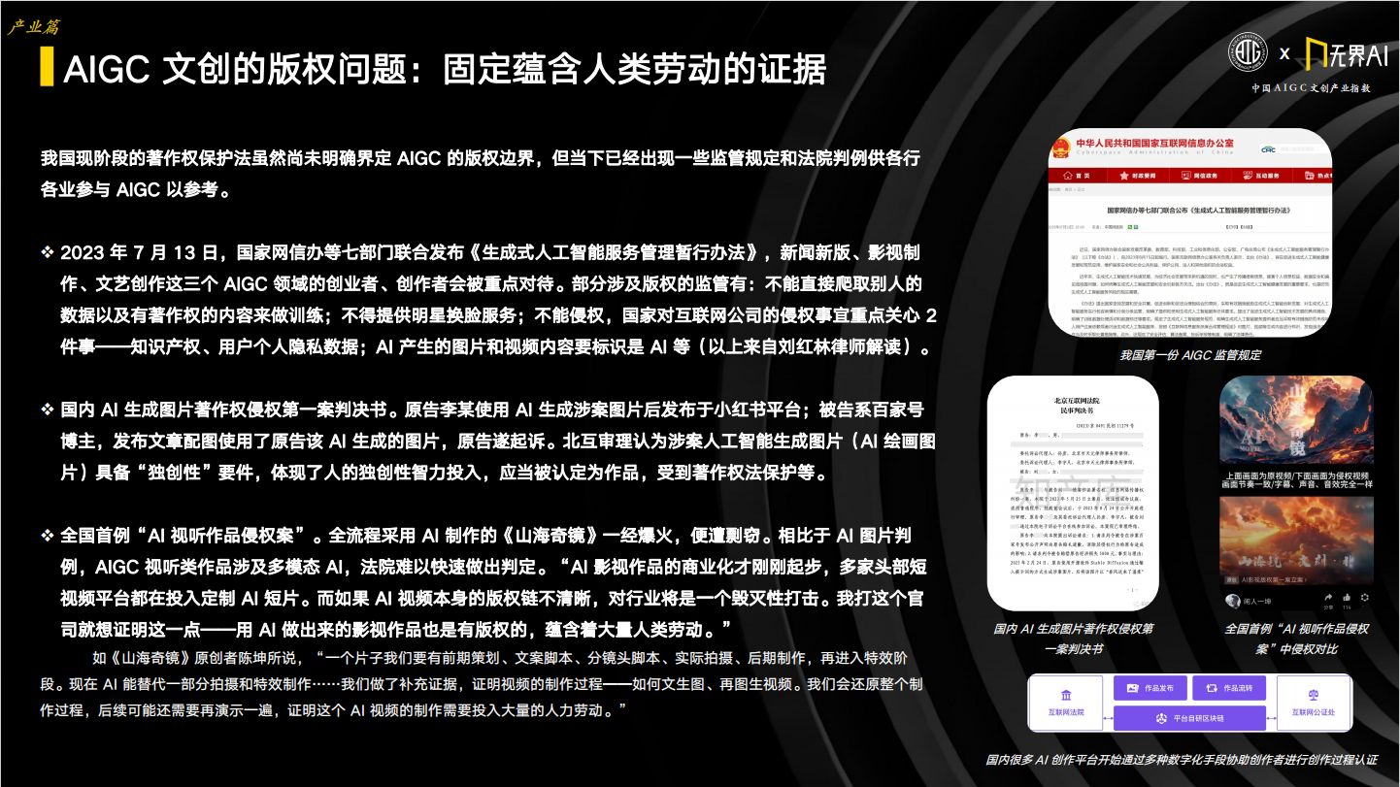1400x787 pixels.
Task: Click caption 我国第一份 AIGC 监管规定
Action: point(1190,355)
